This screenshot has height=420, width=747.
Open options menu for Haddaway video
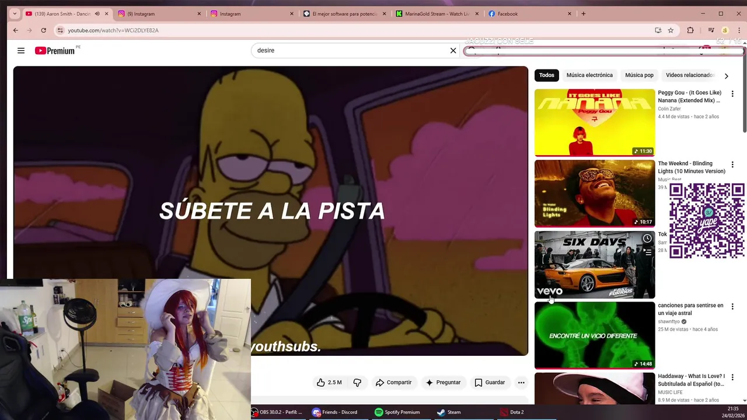pyautogui.click(x=732, y=378)
